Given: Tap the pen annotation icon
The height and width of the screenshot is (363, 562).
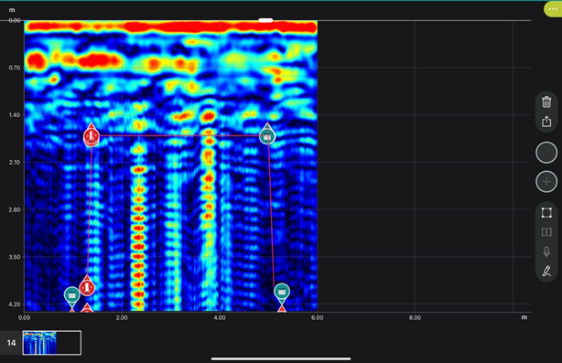Looking at the screenshot, I should click(x=546, y=271).
